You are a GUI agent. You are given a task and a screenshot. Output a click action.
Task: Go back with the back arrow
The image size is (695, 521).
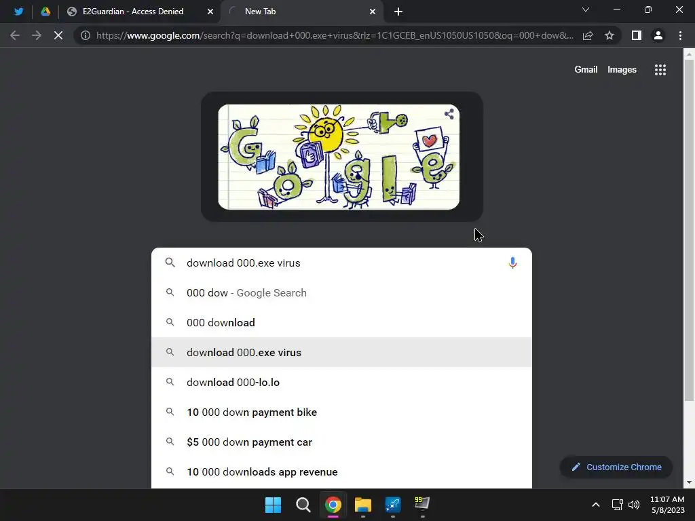[x=15, y=35]
